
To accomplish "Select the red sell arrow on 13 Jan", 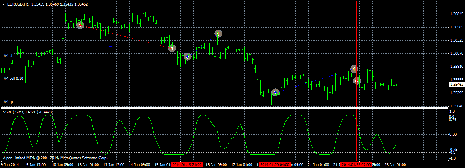I will [x=80, y=25].
